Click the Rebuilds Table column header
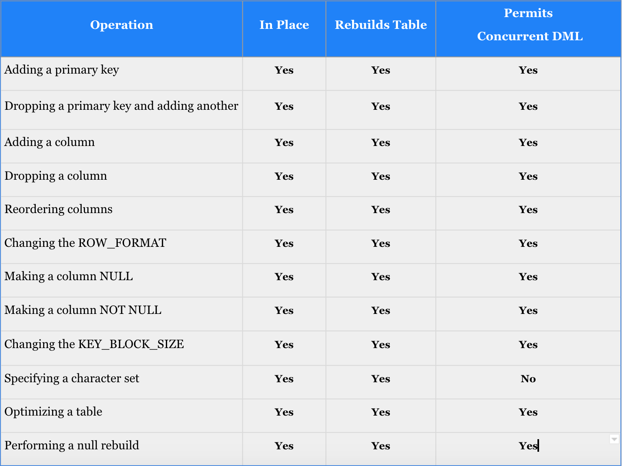Screen dimensions: 622x466 pyautogui.click(x=381, y=25)
